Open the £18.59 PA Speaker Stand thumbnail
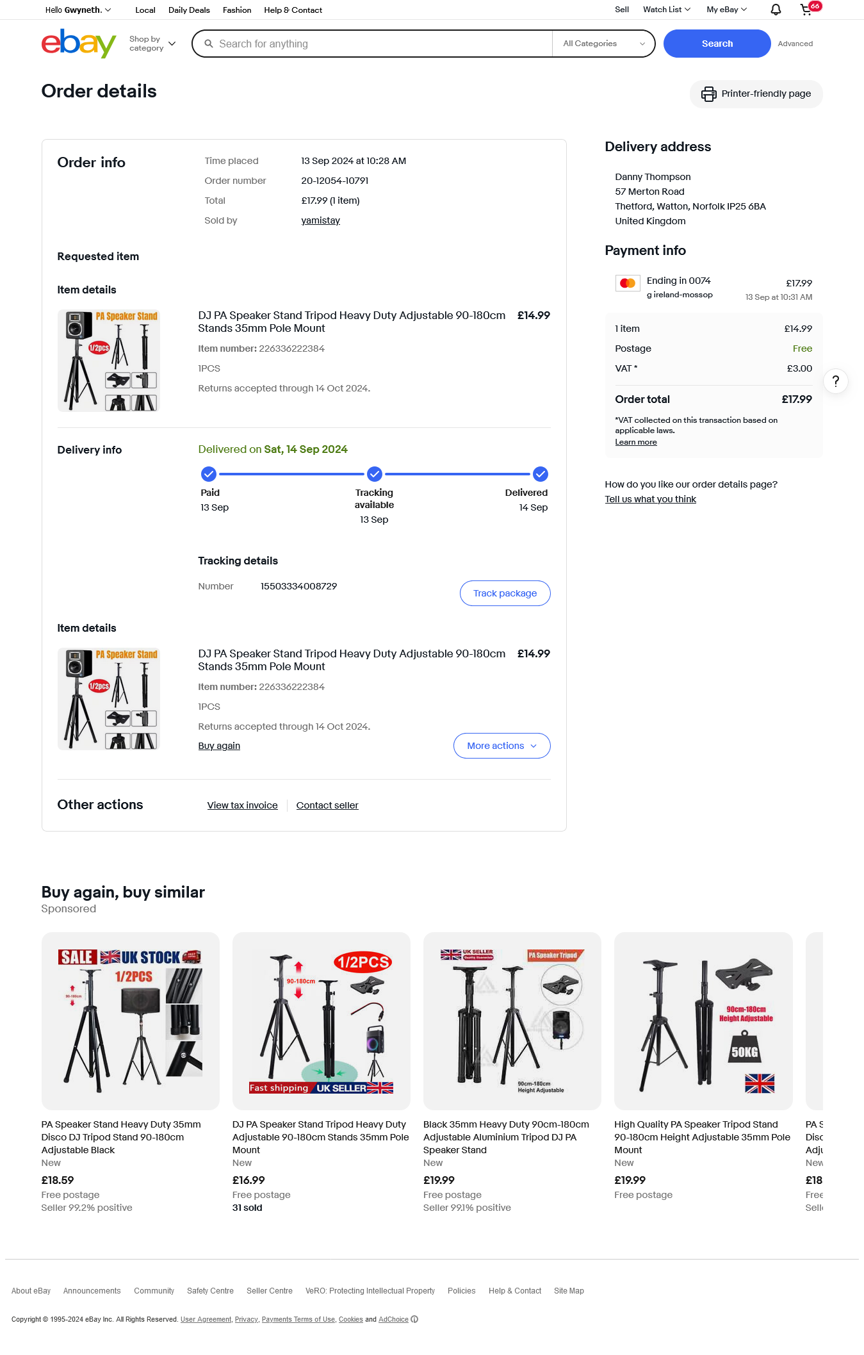Viewport: 864px width, 1355px height. (x=130, y=1021)
